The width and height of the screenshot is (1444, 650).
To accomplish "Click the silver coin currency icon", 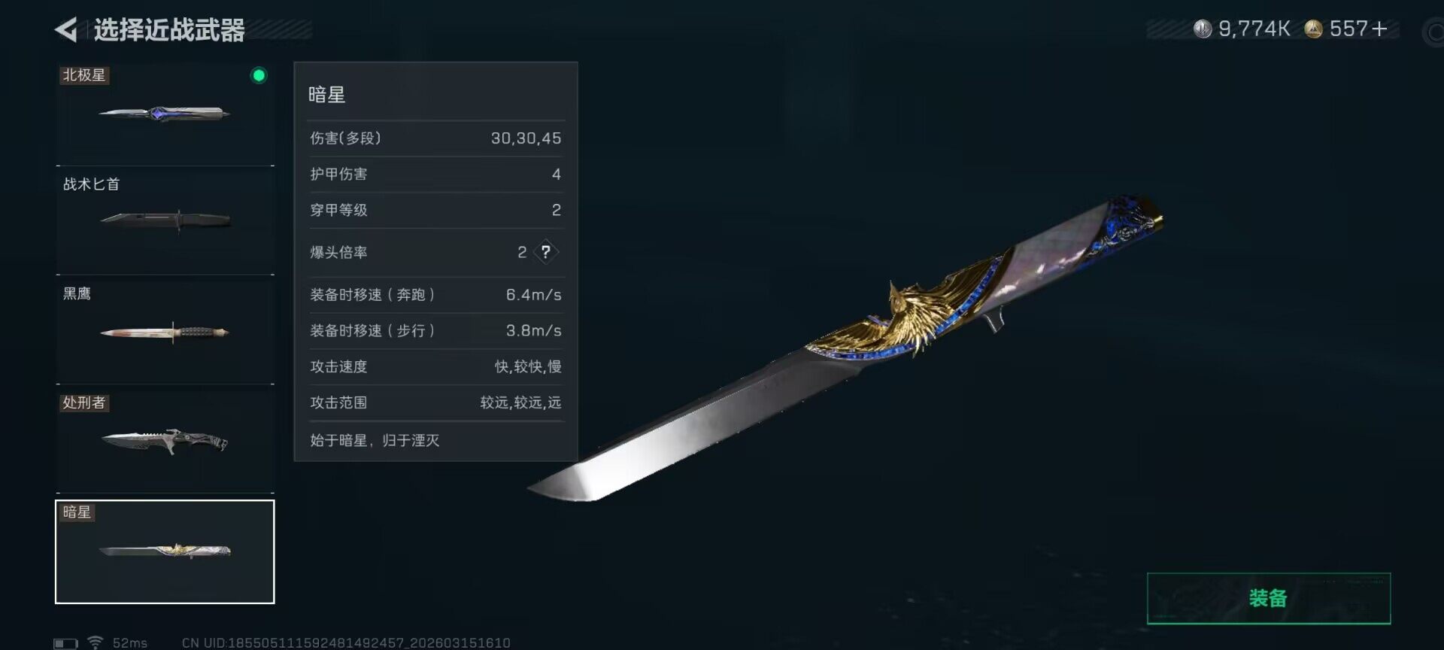I will (1203, 29).
